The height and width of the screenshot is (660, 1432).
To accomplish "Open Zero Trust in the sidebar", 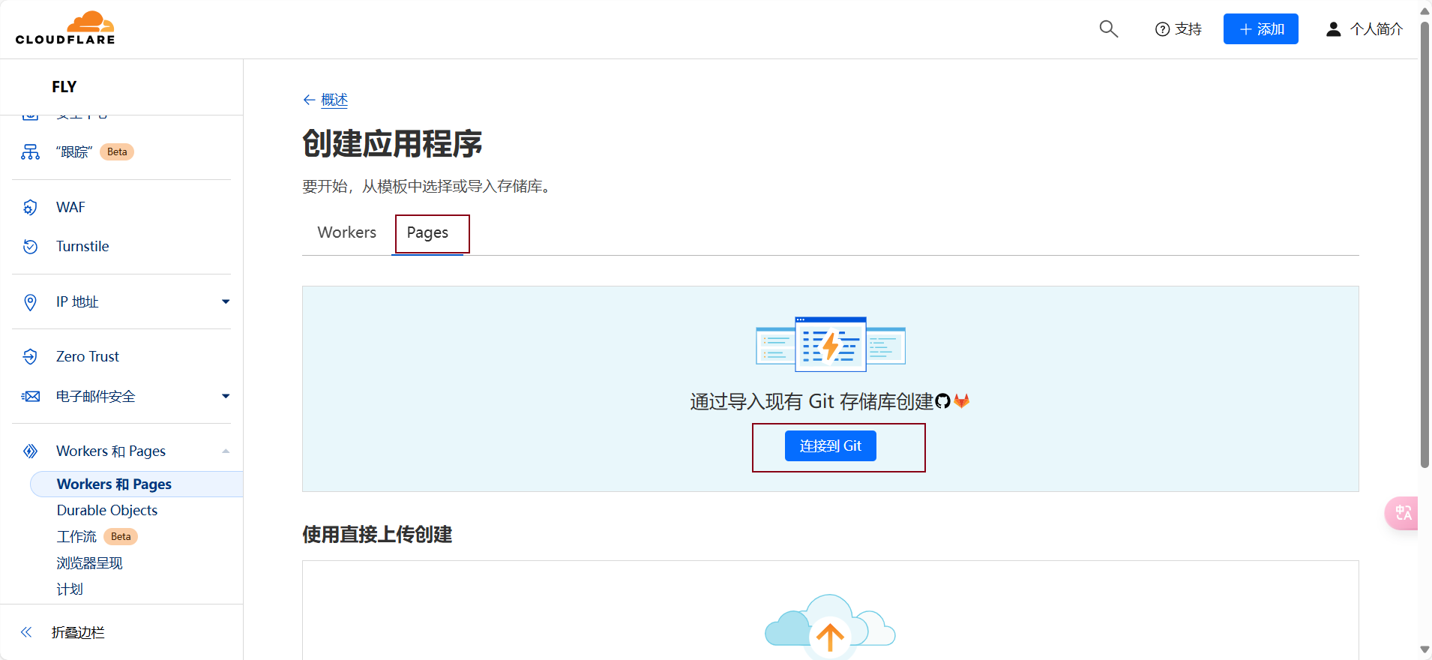I will [88, 357].
